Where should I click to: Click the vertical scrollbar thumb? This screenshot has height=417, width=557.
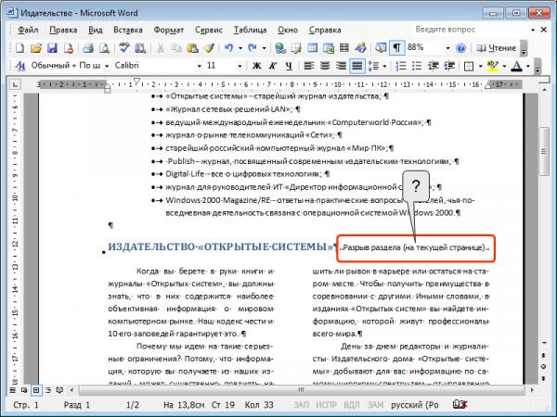pyautogui.click(x=544, y=151)
